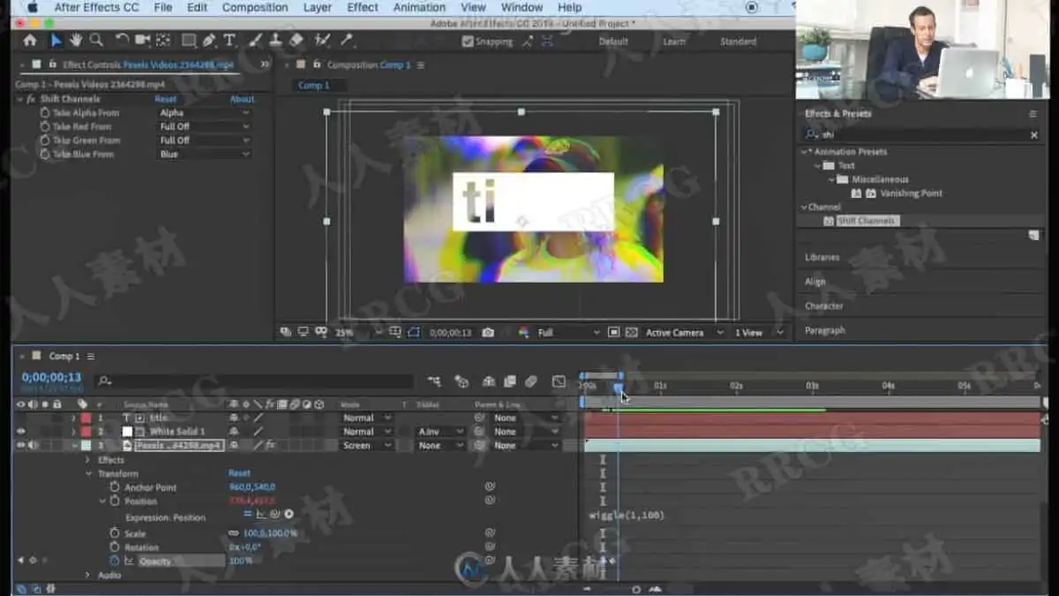The width and height of the screenshot is (1059, 596).
Task: Open the 1 View dropdown
Action: click(x=759, y=333)
